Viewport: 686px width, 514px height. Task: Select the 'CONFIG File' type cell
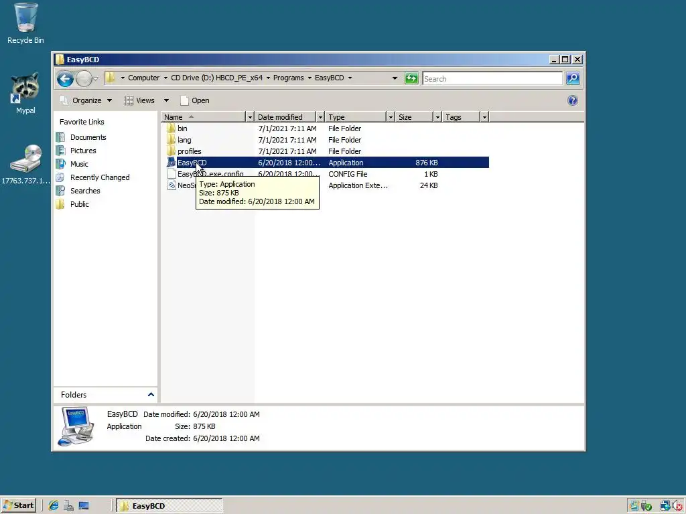[x=348, y=174]
